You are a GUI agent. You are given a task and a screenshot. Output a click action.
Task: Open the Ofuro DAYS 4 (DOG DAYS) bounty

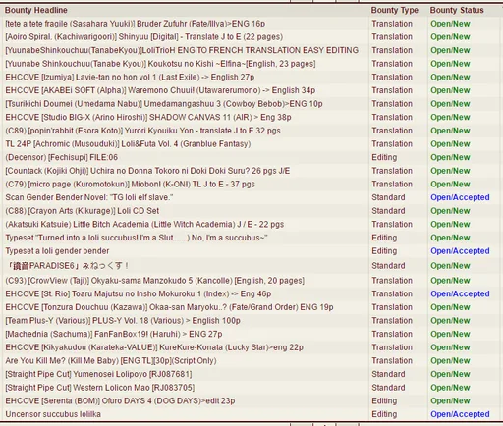pyautogui.click(x=120, y=401)
